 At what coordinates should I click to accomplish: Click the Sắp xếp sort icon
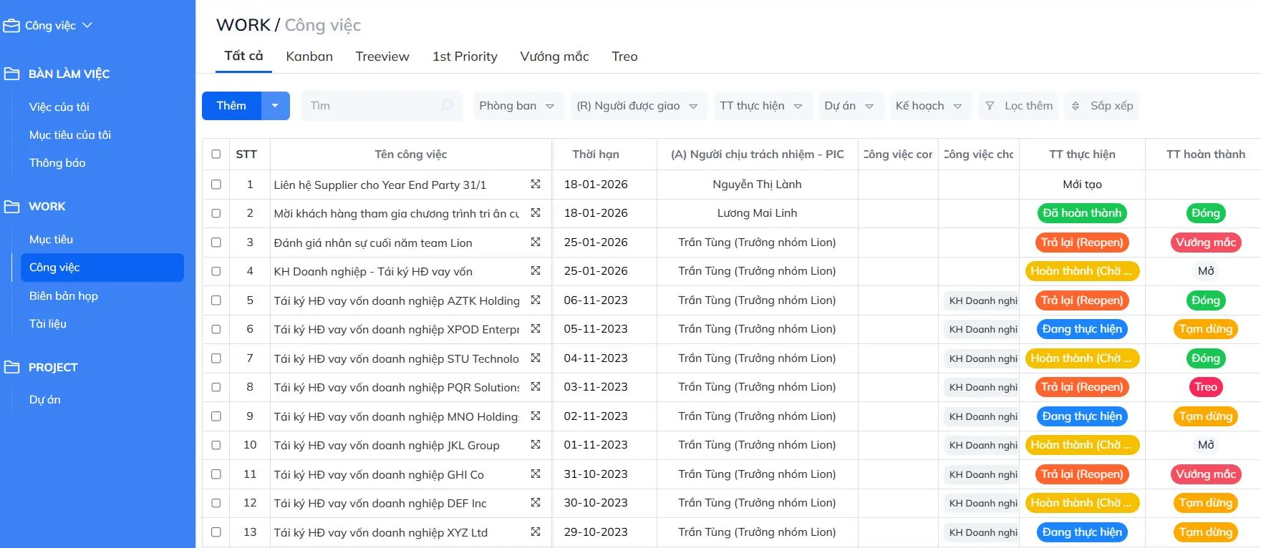point(1075,106)
